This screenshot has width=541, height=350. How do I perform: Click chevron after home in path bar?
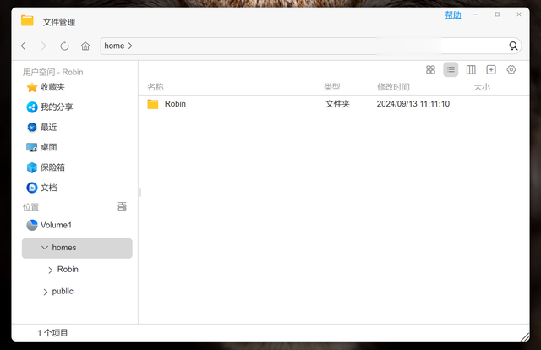130,46
